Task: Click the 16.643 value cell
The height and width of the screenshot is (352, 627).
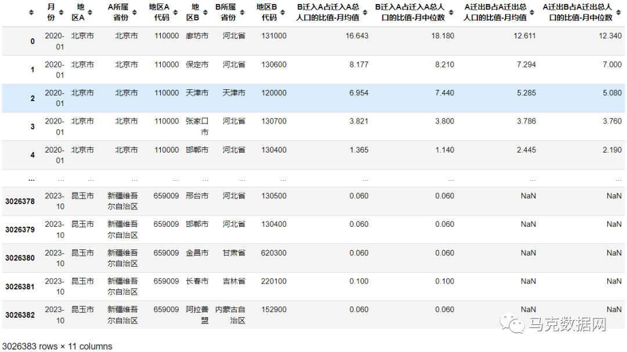Action: (x=357, y=36)
